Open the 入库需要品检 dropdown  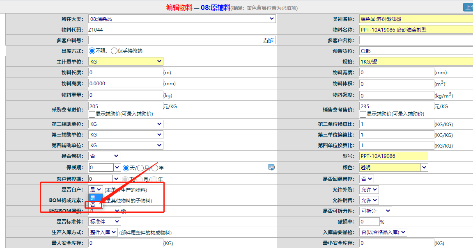(x=383, y=232)
